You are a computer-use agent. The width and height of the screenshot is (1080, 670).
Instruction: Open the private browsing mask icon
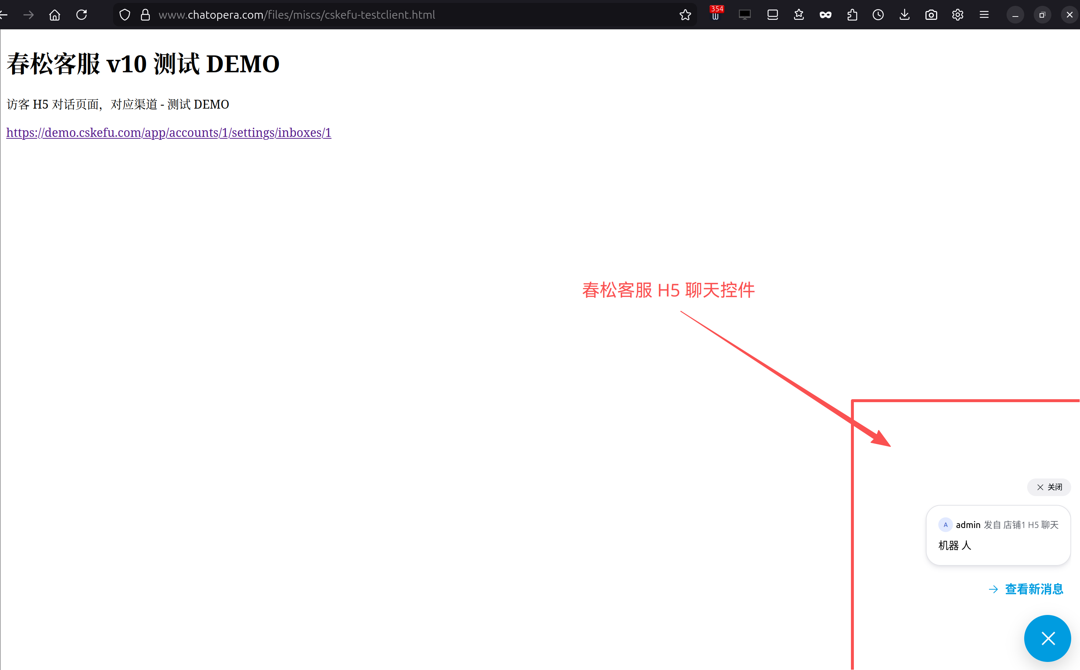tap(825, 15)
